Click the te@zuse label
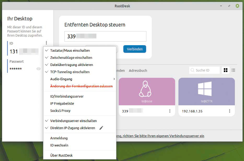This screenshot has height=161, width=244. click(x=147, y=101)
